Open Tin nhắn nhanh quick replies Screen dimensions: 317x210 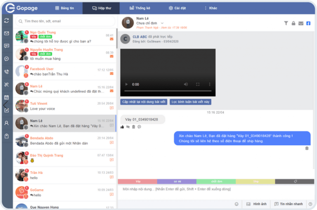point(289,204)
